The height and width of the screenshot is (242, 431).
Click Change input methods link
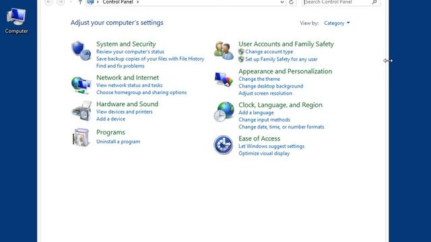pyautogui.click(x=264, y=120)
